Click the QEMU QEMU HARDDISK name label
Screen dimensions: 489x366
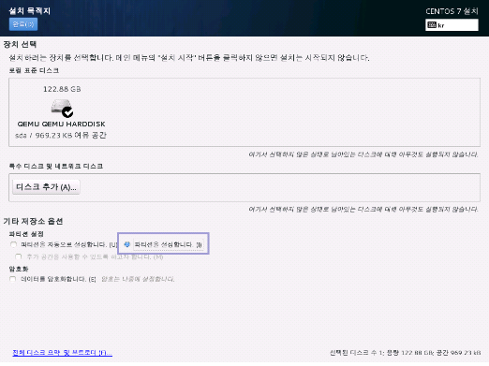(x=61, y=124)
